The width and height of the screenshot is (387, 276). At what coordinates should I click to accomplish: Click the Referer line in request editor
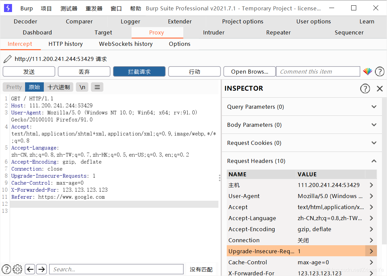point(58,197)
